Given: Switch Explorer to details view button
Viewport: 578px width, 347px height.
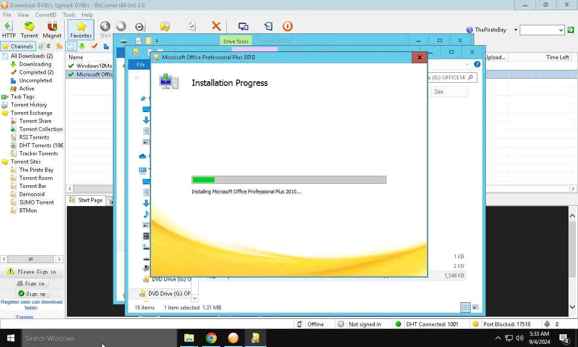Looking at the screenshot, I should point(466,307).
